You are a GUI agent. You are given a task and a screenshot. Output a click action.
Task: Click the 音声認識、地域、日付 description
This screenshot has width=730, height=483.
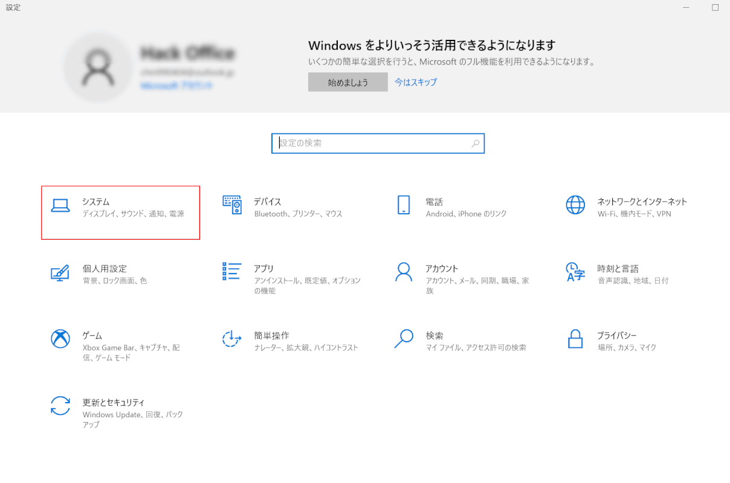(x=633, y=281)
